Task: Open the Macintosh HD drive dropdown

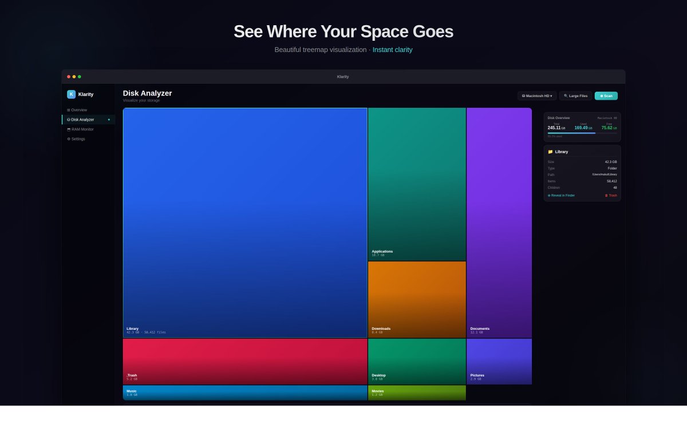Action: point(537,96)
